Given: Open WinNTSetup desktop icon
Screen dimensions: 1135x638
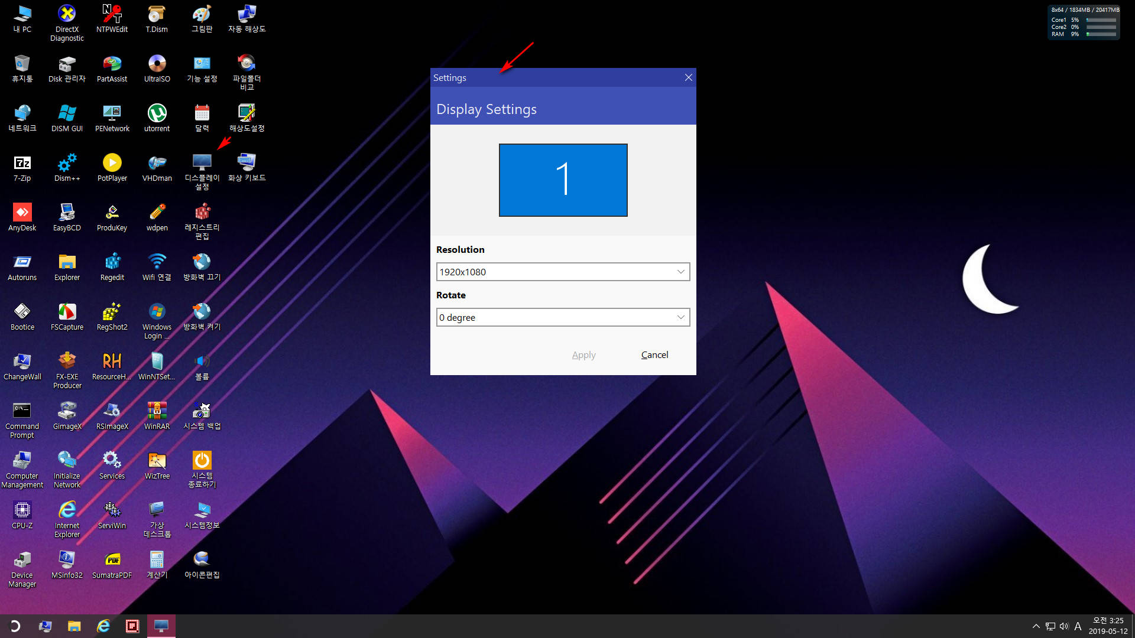Looking at the screenshot, I should [x=157, y=366].
